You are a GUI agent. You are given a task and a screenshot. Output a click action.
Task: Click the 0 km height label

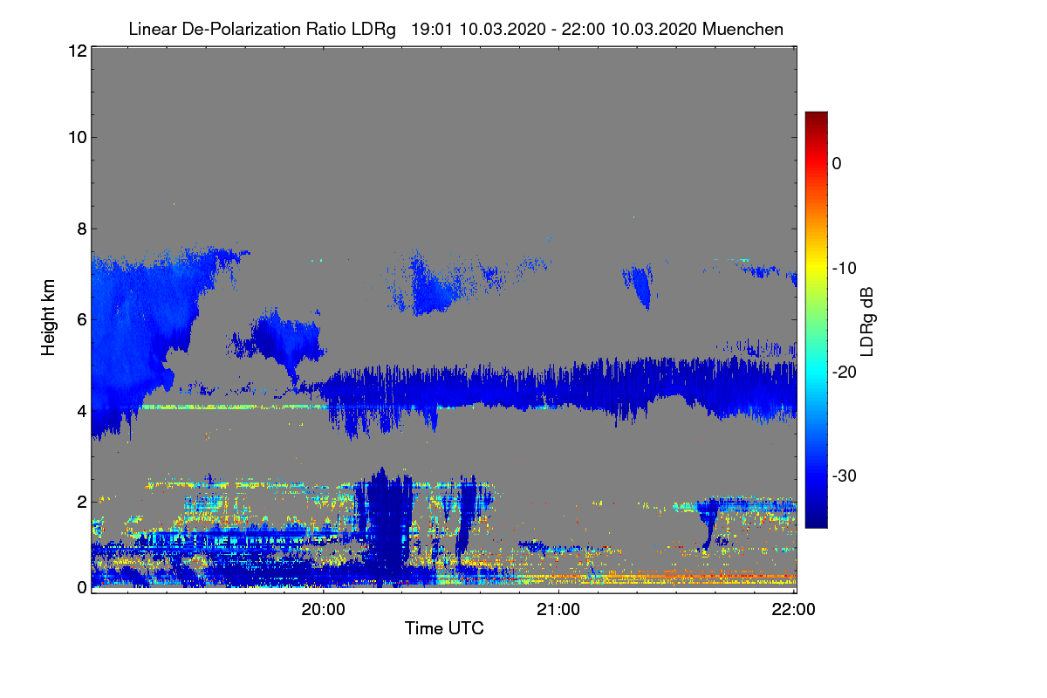pyautogui.click(x=81, y=587)
